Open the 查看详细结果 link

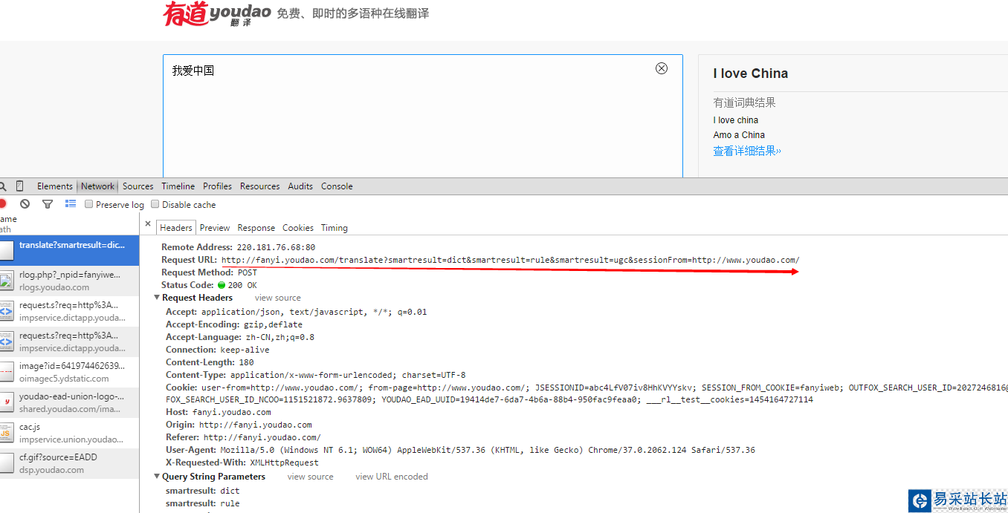click(747, 151)
